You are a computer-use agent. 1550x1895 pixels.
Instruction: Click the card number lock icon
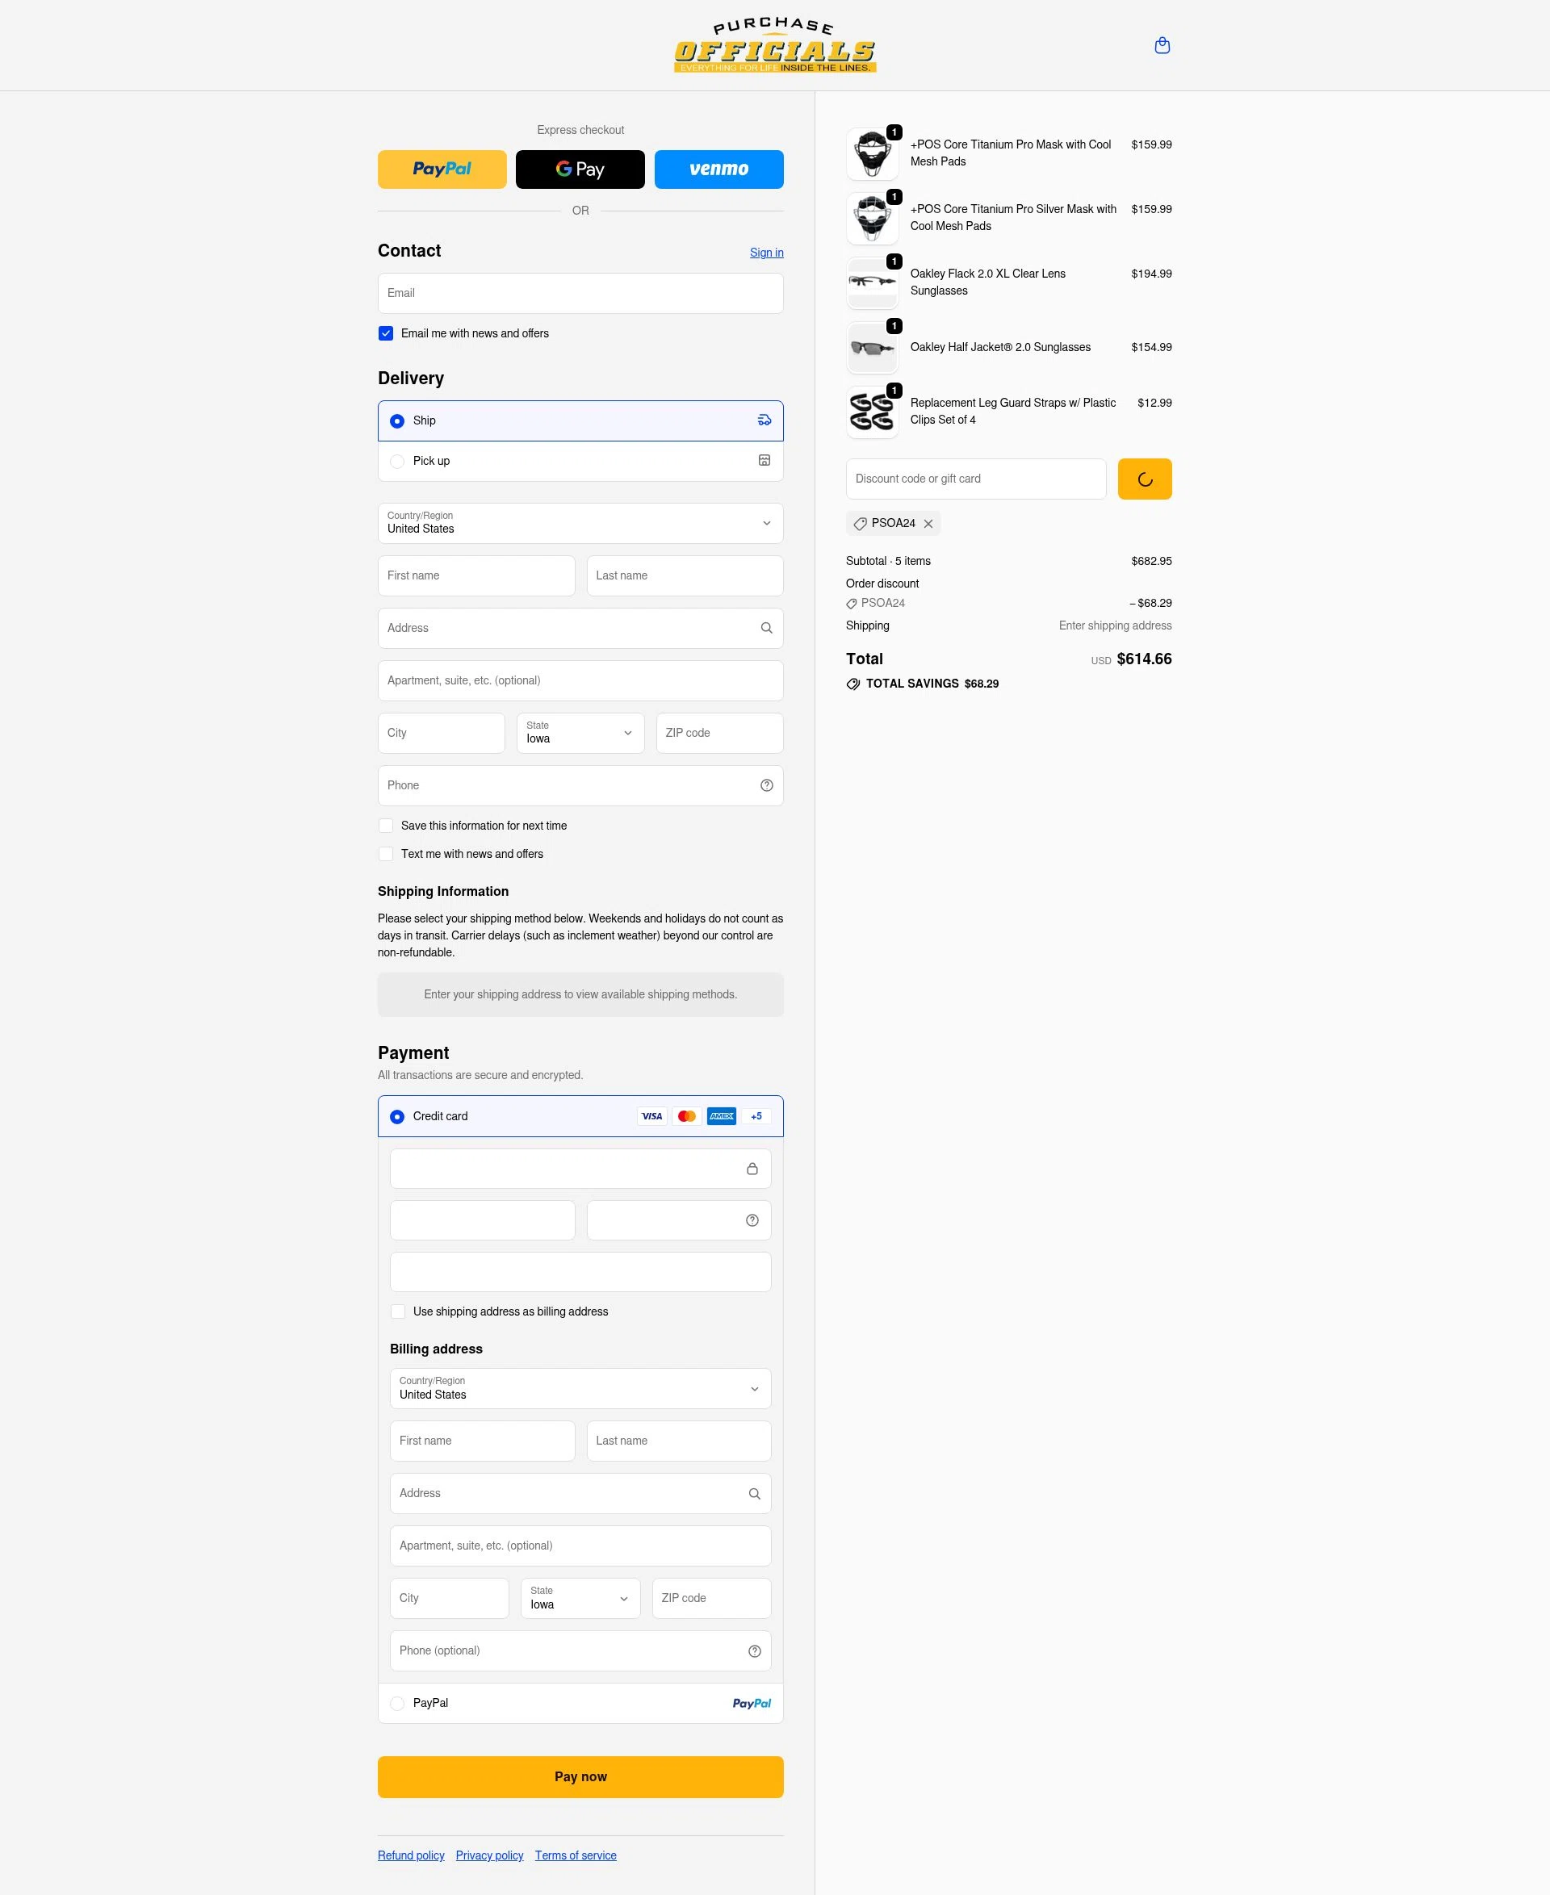pos(752,1169)
